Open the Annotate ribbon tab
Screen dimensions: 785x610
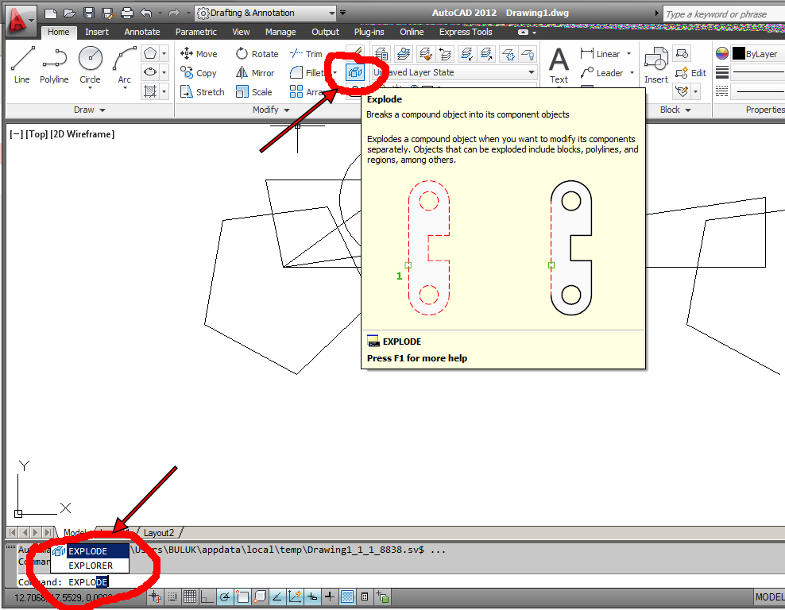(x=142, y=32)
